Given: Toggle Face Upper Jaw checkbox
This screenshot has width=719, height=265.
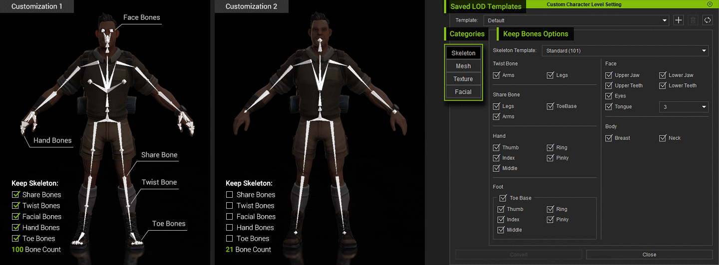Looking at the screenshot, I should point(609,75).
